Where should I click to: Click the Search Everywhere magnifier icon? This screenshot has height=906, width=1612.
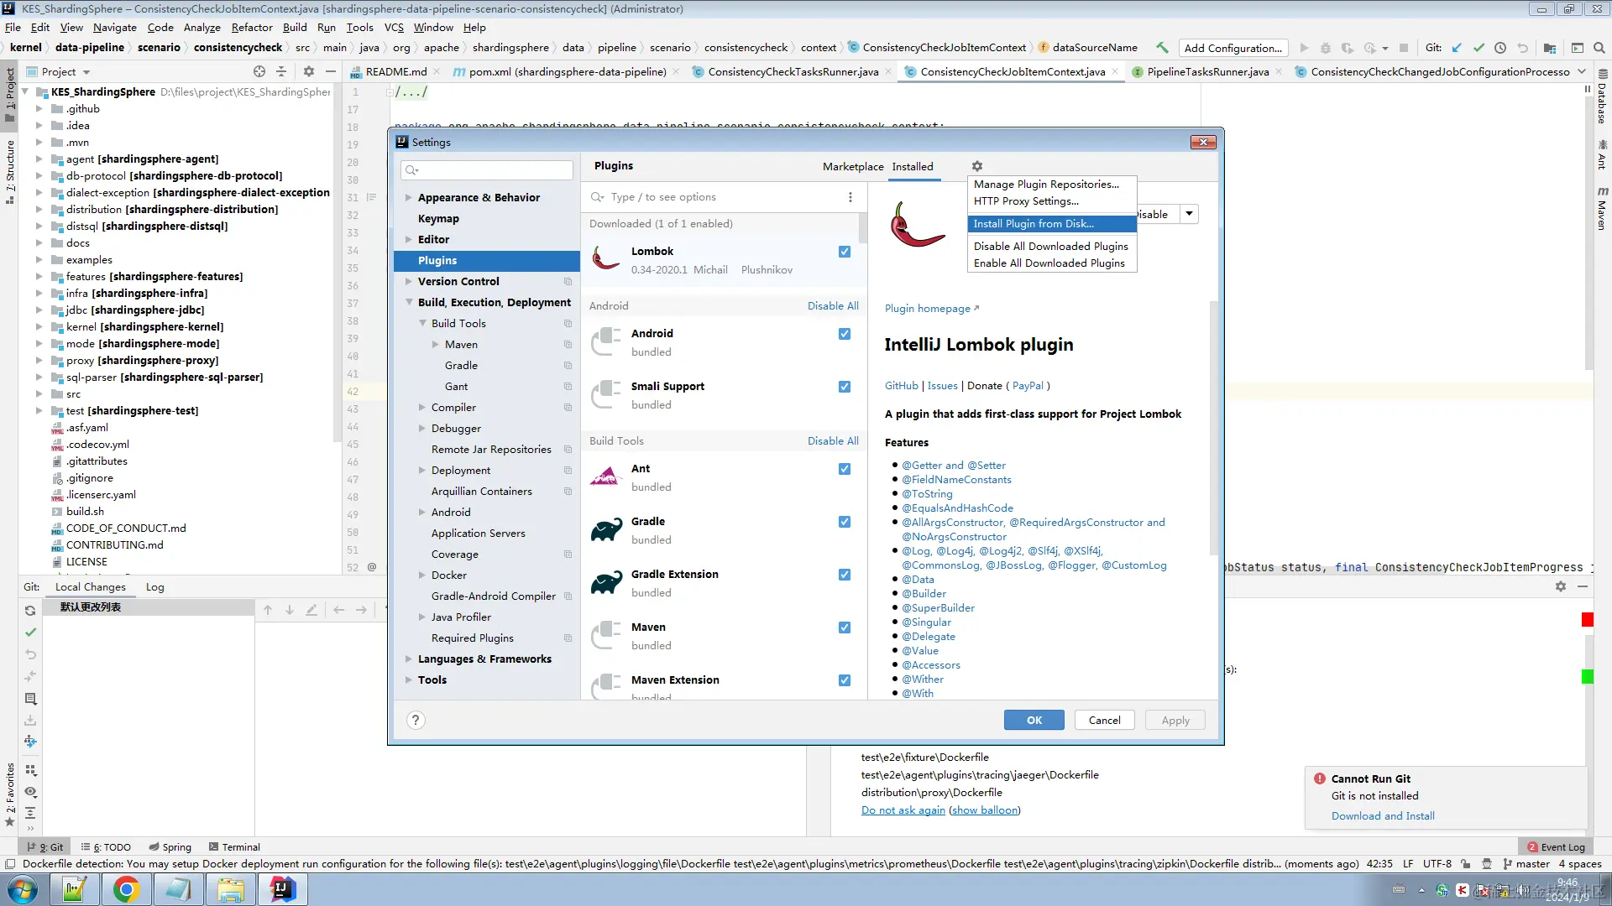[1599, 48]
